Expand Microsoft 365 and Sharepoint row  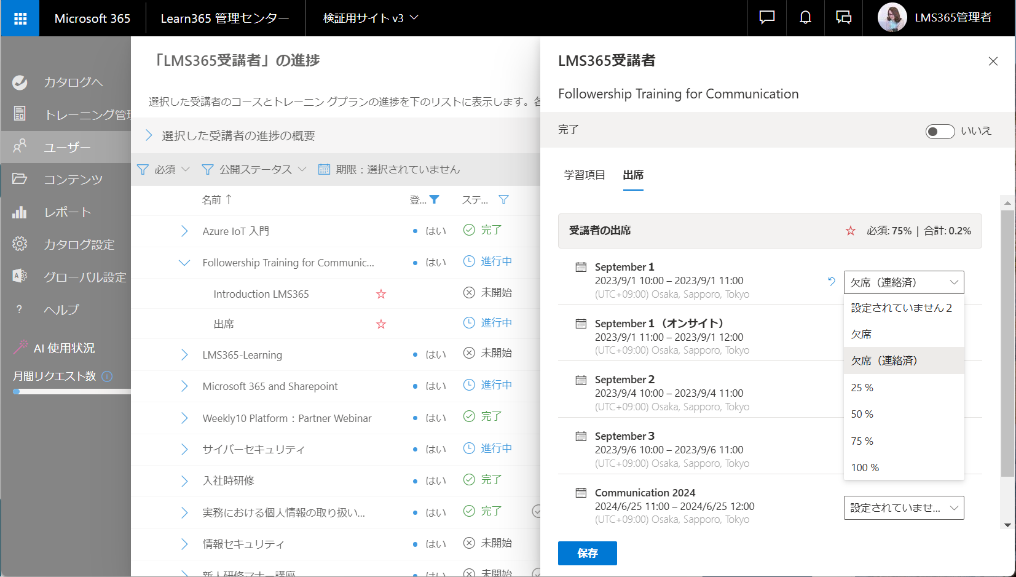tap(184, 386)
